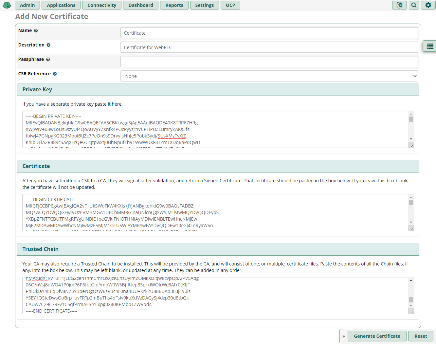Click the Reset button
The image size is (436, 345).
click(x=421, y=336)
